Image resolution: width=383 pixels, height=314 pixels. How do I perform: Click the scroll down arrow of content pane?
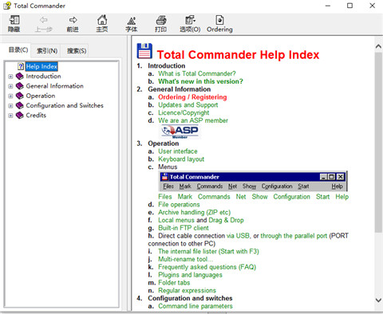point(378,300)
